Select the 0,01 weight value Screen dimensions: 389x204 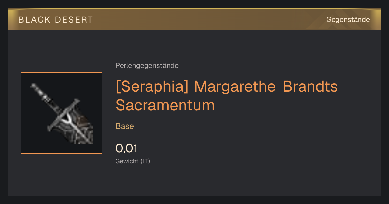(126, 149)
